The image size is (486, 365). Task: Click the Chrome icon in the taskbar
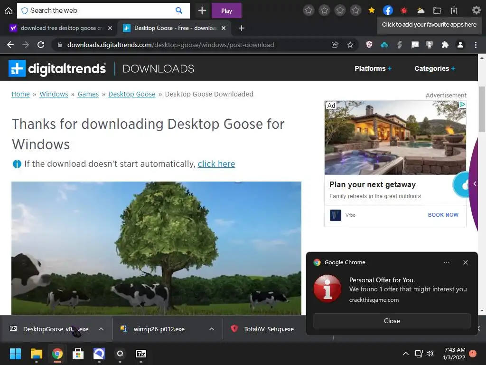coord(57,354)
